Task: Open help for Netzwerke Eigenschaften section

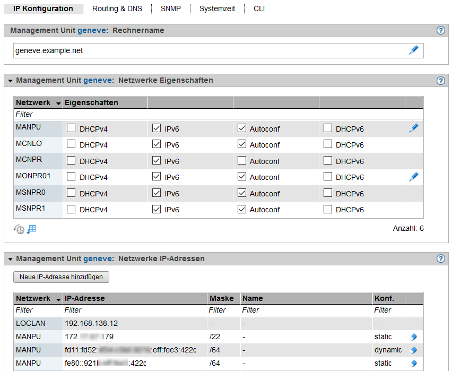Action: tap(440, 81)
